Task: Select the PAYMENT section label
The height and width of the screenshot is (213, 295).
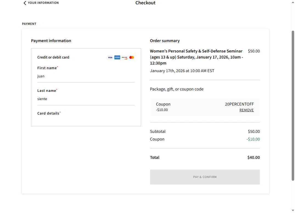Action: (29, 24)
